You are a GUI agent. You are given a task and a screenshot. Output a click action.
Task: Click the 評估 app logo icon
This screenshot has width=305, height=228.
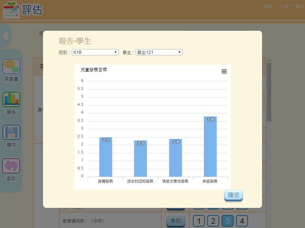tap(11, 10)
